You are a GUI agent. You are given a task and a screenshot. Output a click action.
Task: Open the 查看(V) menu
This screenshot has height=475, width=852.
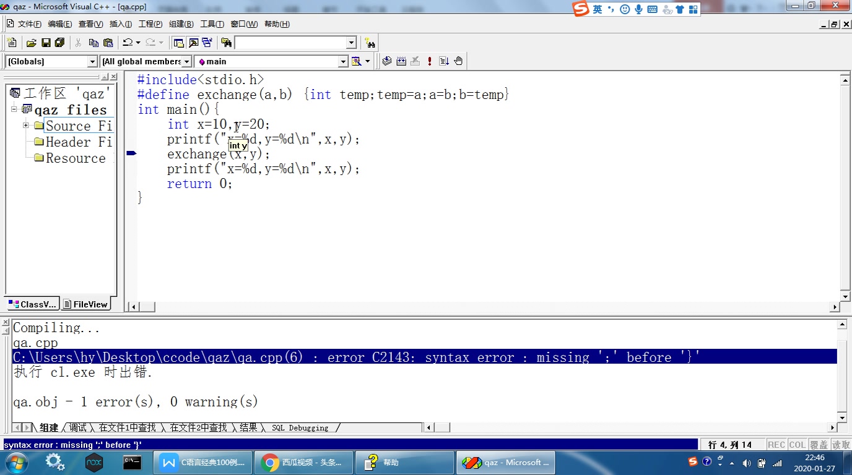pyautogui.click(x=91, y=24)
